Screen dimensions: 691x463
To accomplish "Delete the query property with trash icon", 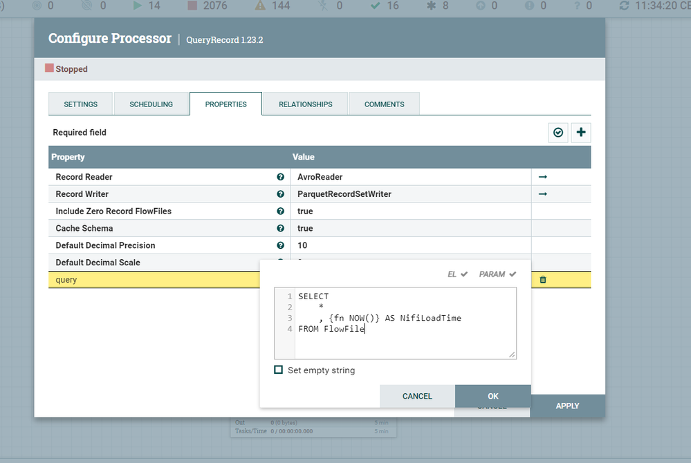I will [x=543, y=280].
